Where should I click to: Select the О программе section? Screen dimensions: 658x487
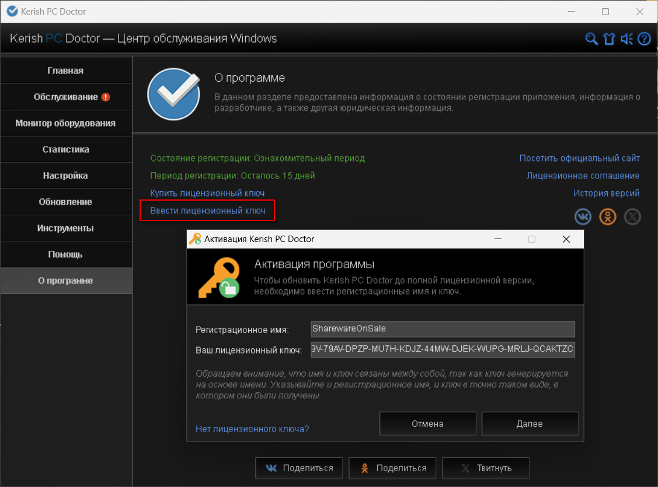click(x=66, y=281)
